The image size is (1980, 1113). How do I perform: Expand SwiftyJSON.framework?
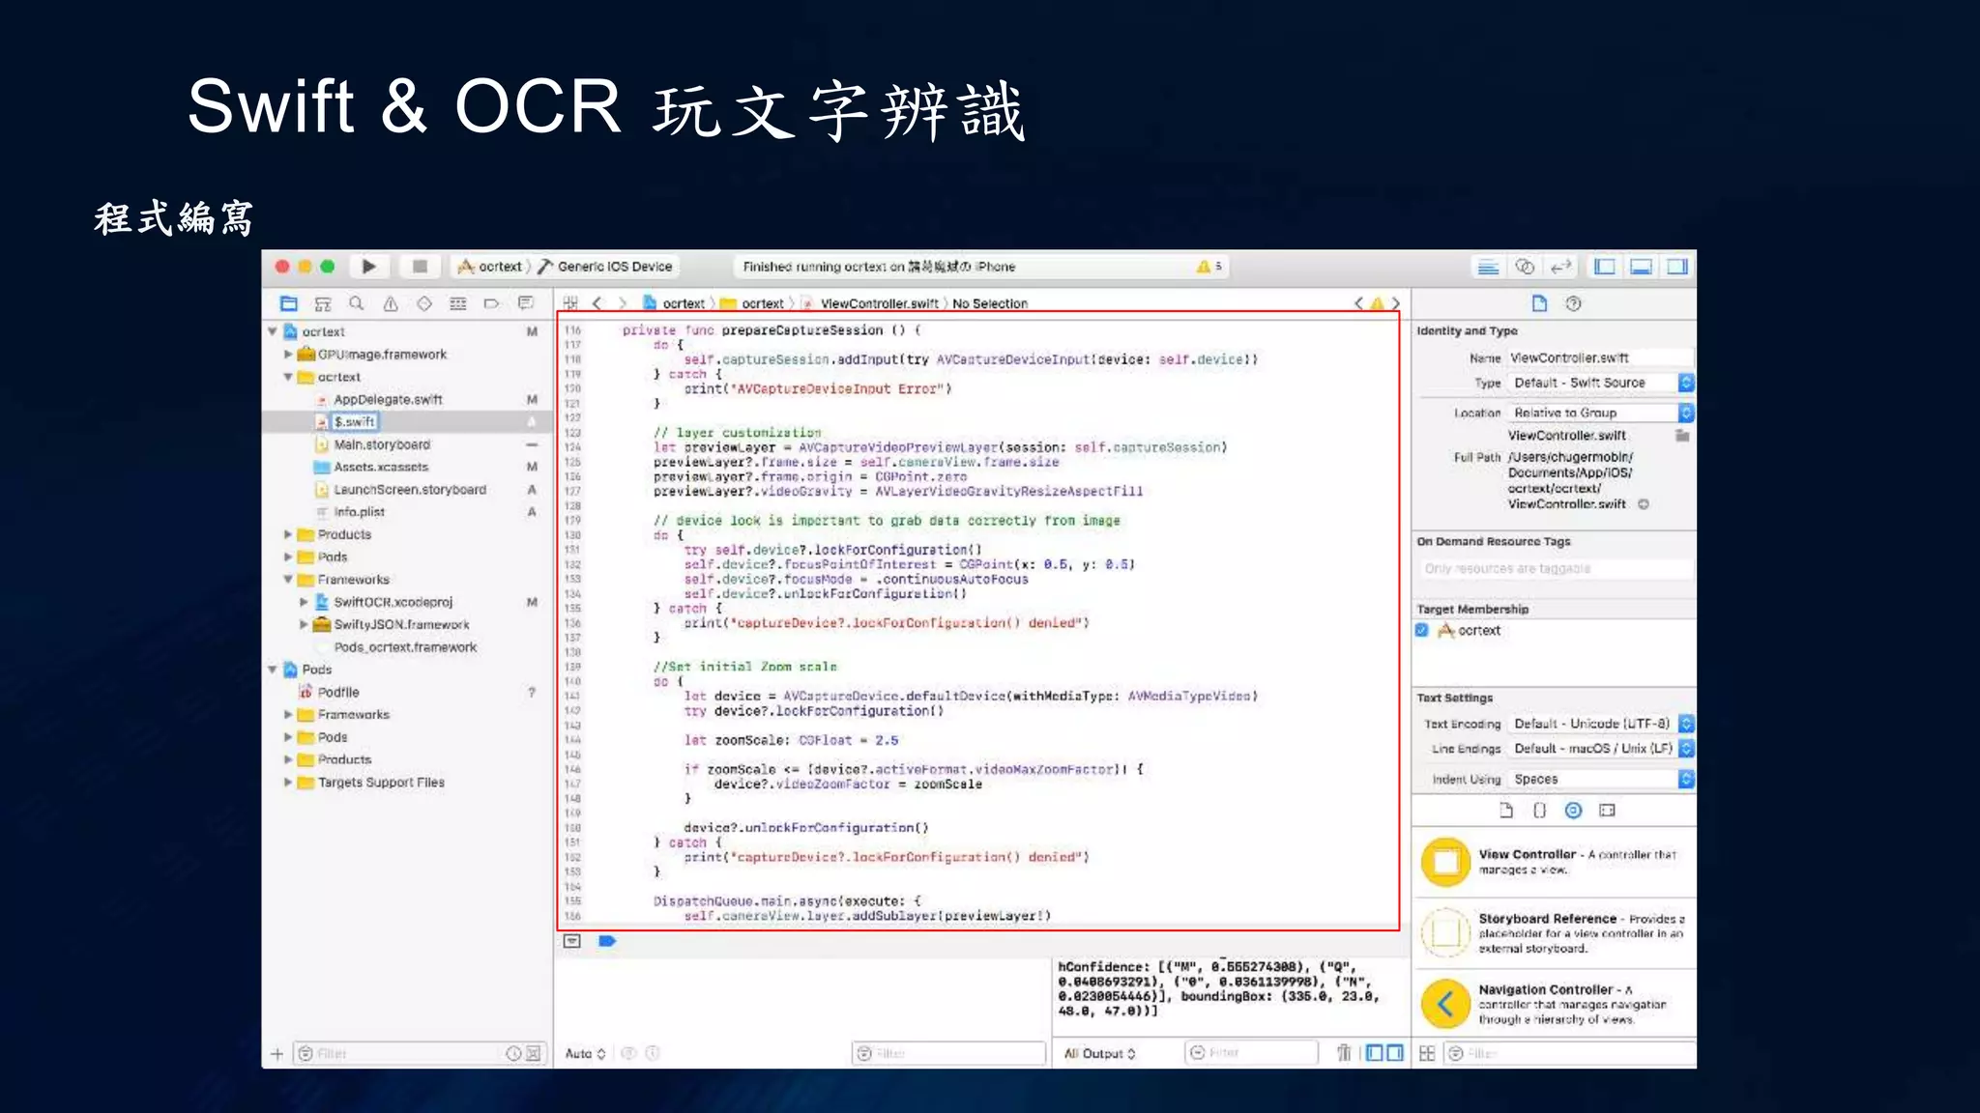pos(304,624)
